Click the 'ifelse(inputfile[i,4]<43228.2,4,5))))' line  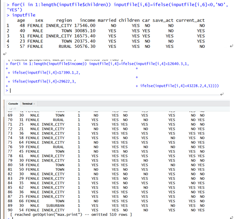pyautogui.click(x=179, y=86)
